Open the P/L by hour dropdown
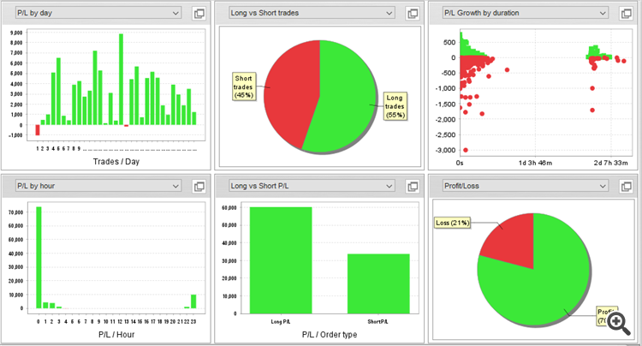 (x=98, y=186)
